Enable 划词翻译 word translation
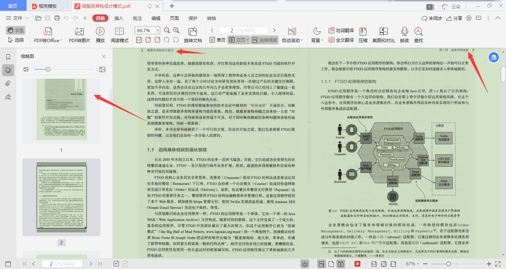The image size is (506, 269). (x=341, y=30)
